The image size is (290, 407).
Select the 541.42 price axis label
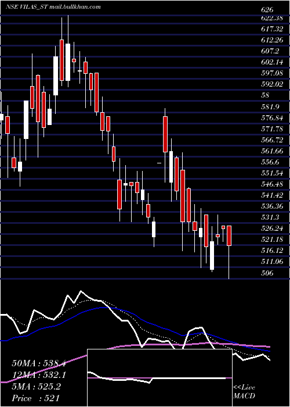pos(272,195)
